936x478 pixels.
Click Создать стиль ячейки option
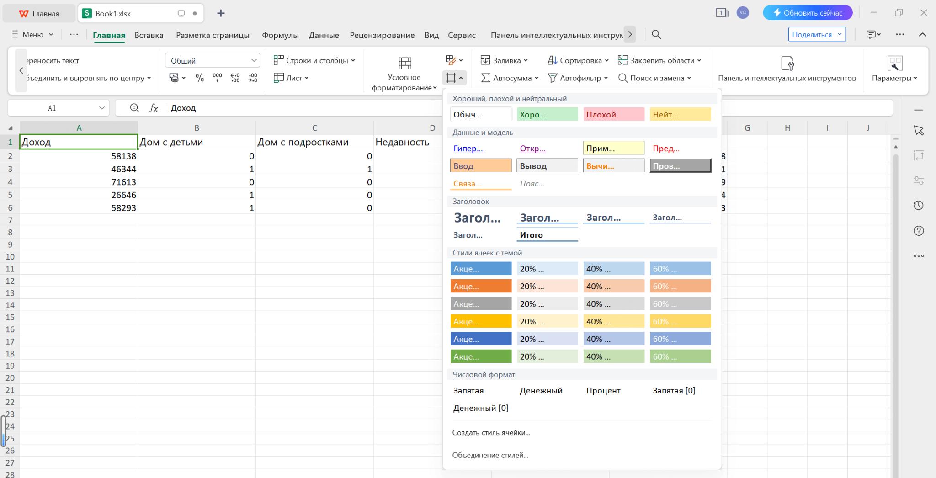[x=491, y=433]
